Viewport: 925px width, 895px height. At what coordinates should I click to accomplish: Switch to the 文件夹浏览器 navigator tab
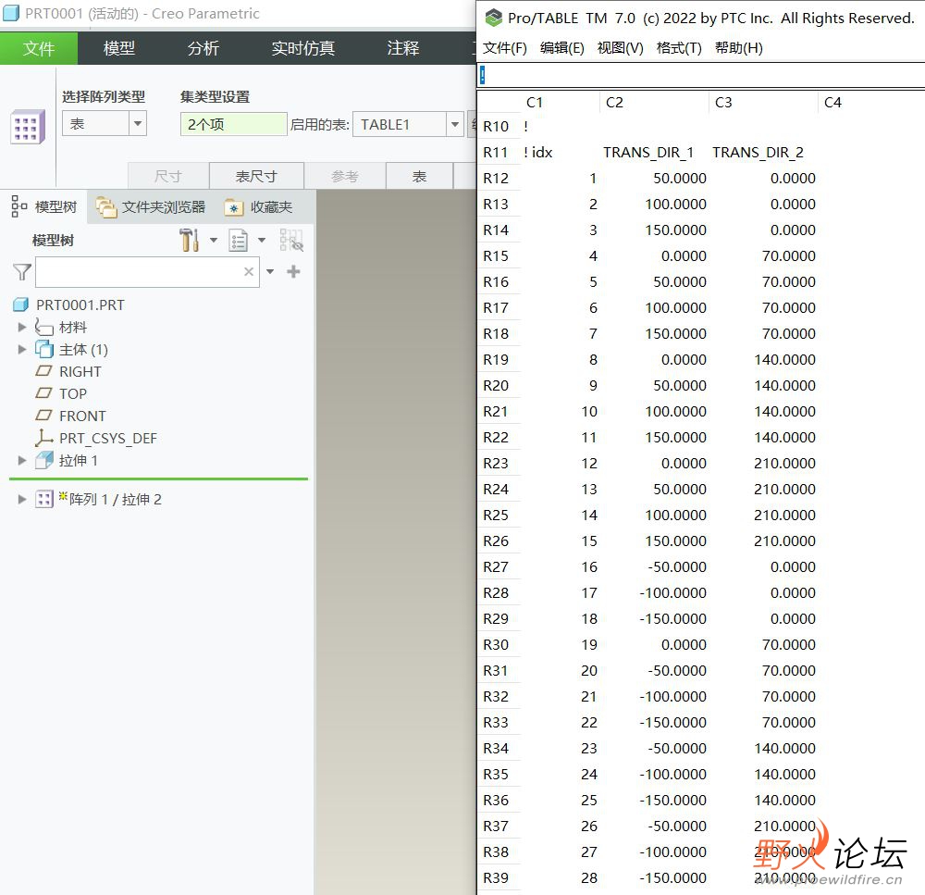click(x=151, y=206)
